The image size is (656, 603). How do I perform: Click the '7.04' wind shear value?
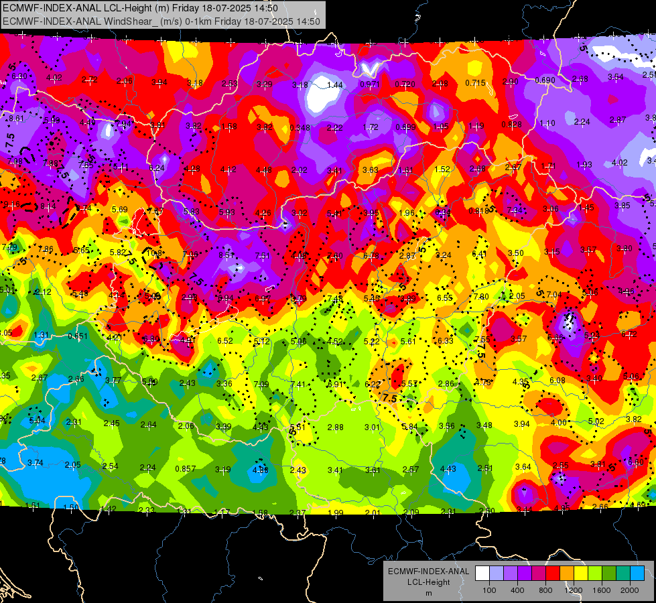(x=554, y=295)
